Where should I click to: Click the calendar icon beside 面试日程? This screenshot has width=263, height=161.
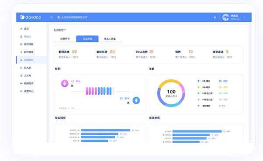pos(21,44)
